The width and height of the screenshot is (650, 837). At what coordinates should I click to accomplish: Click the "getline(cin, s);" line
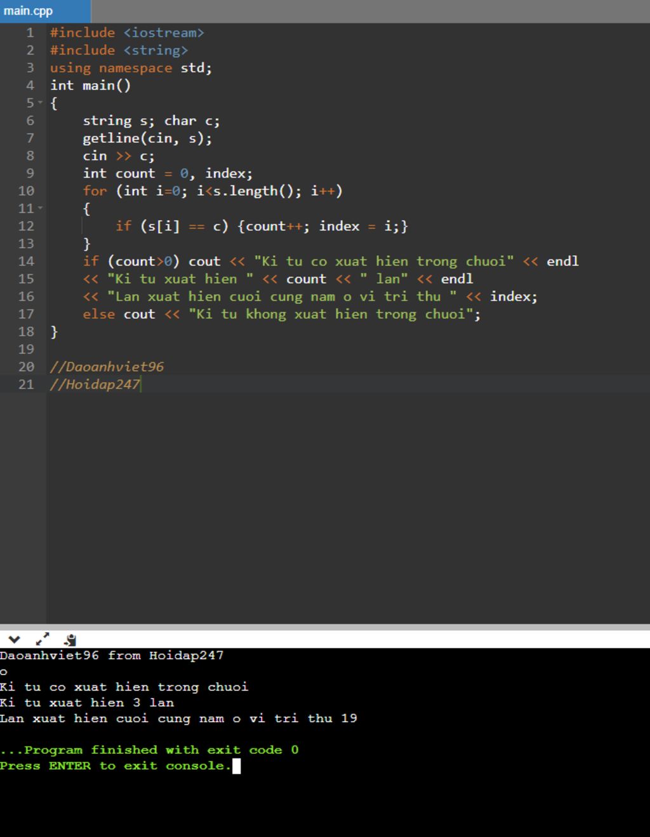pos(147,138)
